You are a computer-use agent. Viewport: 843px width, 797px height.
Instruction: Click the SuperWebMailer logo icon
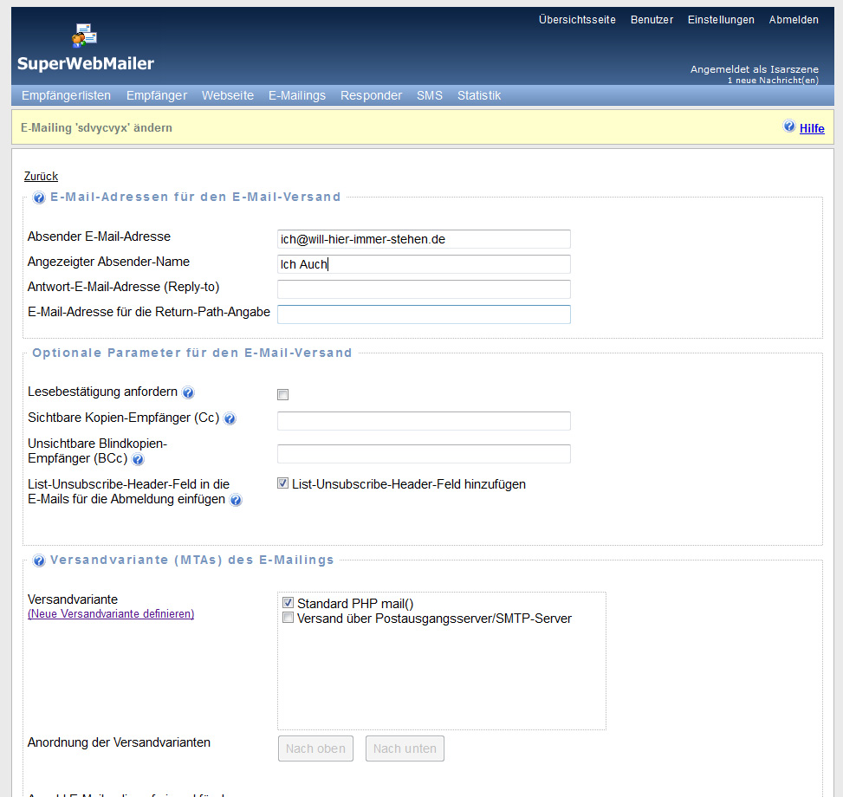click(x=84, y=36)
